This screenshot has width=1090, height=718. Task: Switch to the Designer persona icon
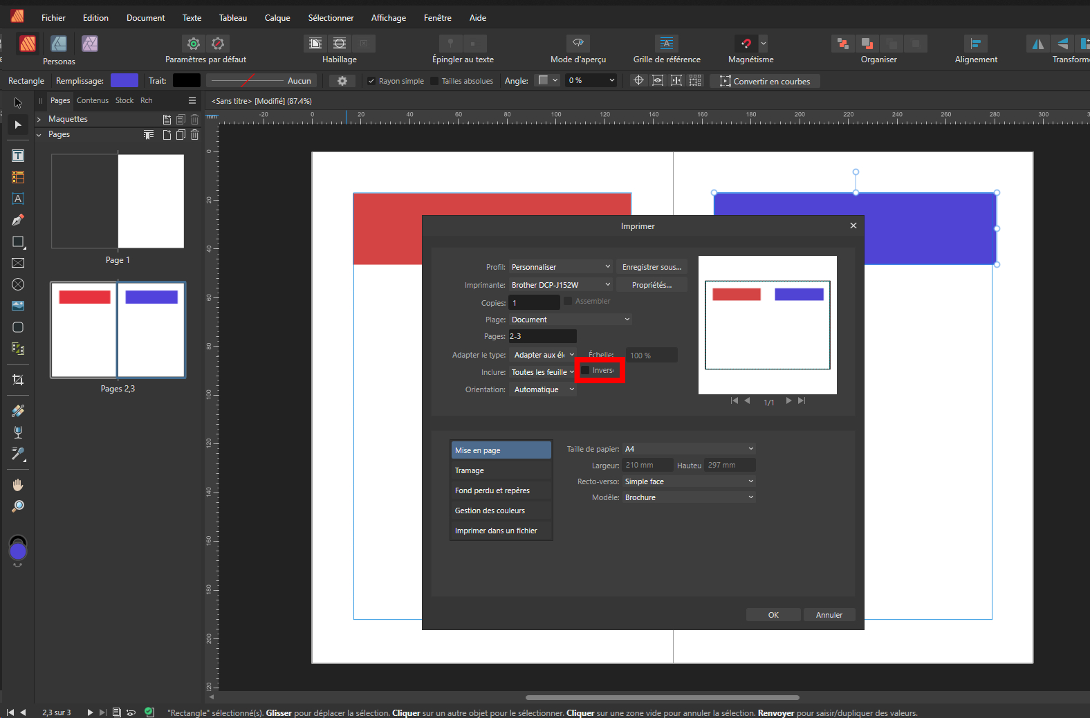[x=59, y=44]
